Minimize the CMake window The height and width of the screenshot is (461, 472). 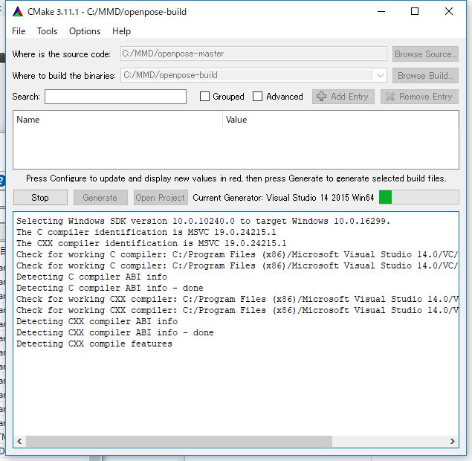(381, 12)
